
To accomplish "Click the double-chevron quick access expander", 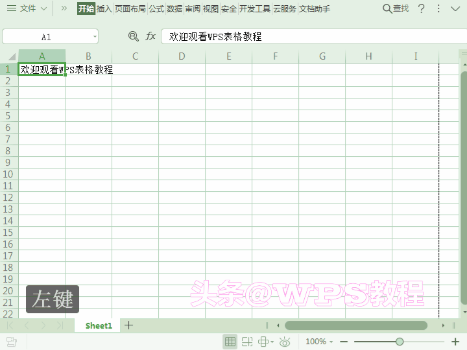I will [x=64, y=8].
